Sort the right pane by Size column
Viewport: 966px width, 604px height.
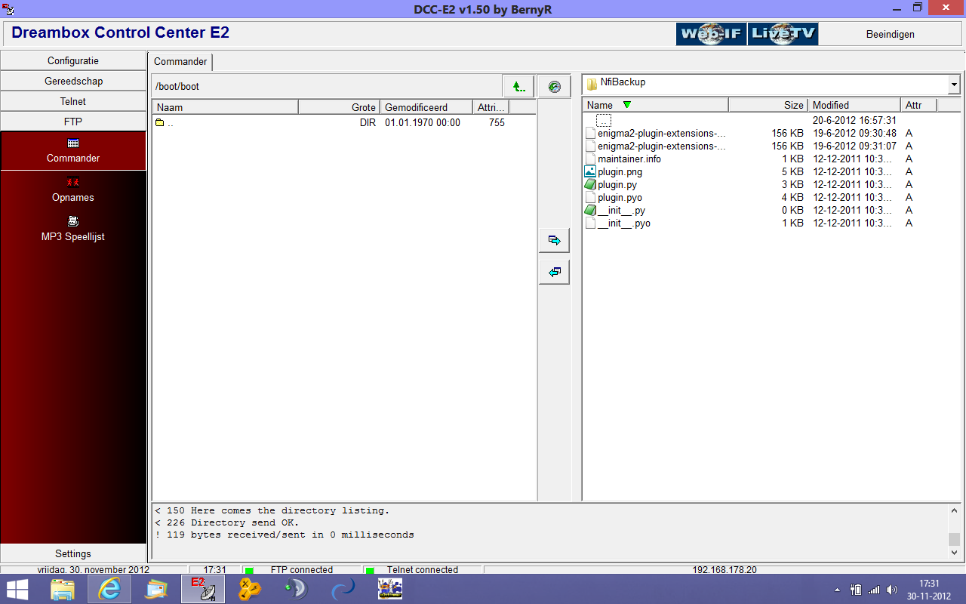768,105
